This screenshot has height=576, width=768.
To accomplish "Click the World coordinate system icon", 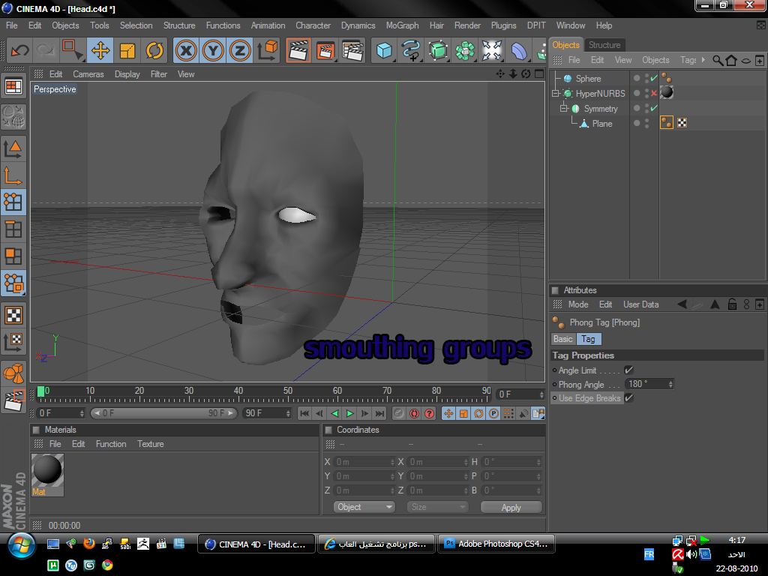I will (x=268, y=50).
